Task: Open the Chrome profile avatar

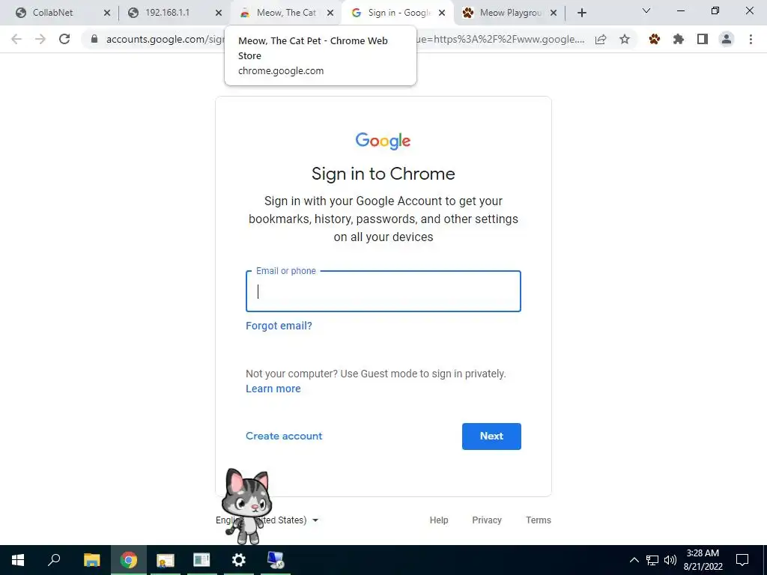Action: pos(727,39)
